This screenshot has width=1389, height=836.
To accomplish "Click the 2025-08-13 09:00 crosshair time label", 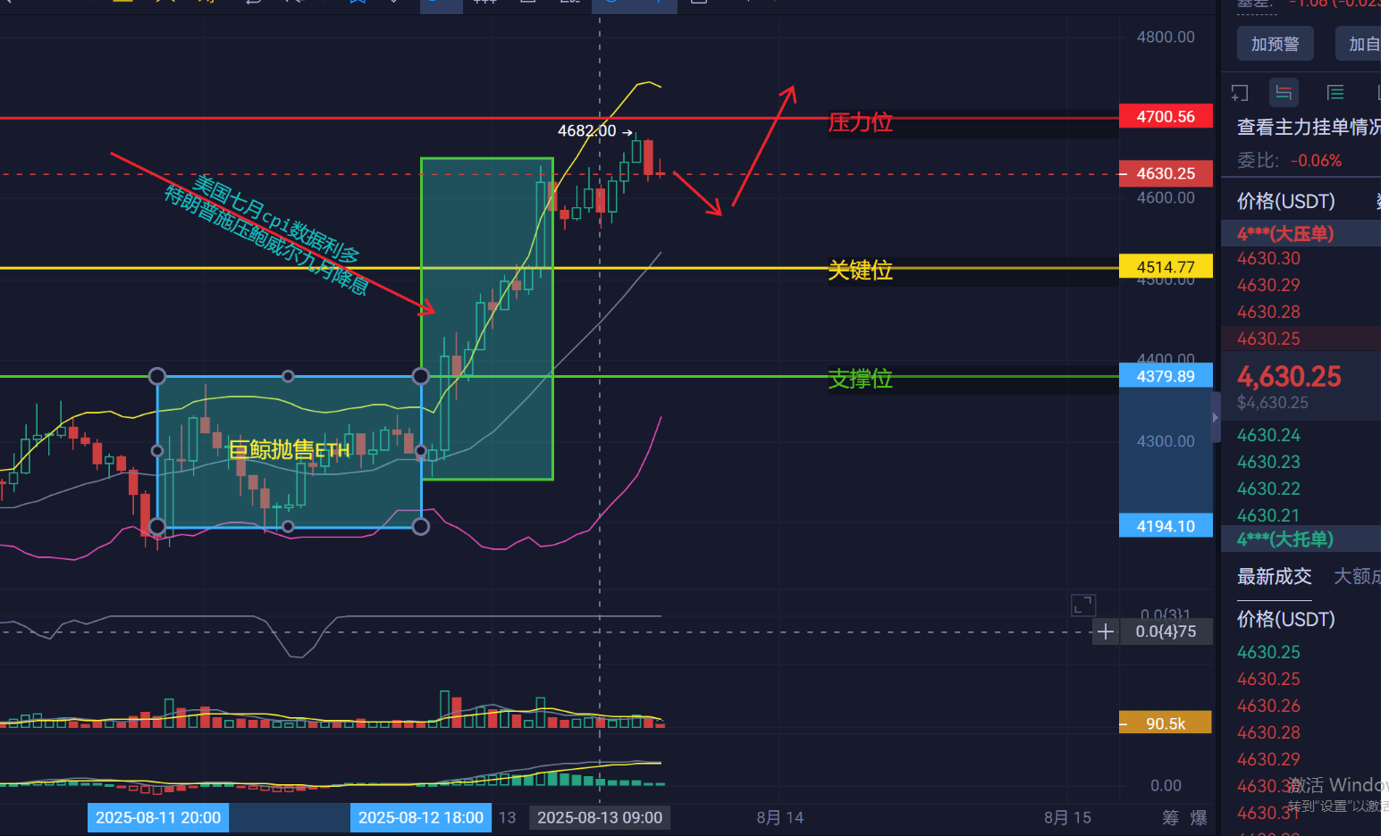I will click(600, 817).
